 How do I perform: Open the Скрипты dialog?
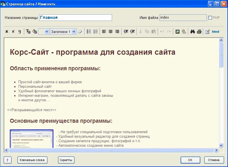pos(66,160)
